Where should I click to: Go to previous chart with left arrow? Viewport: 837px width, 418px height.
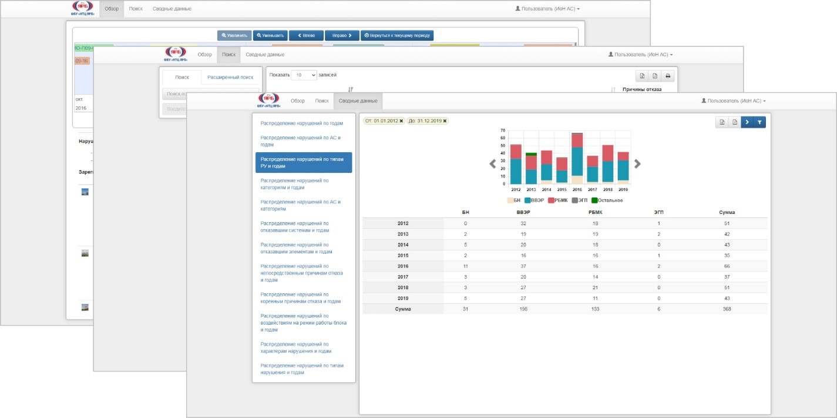493,164
